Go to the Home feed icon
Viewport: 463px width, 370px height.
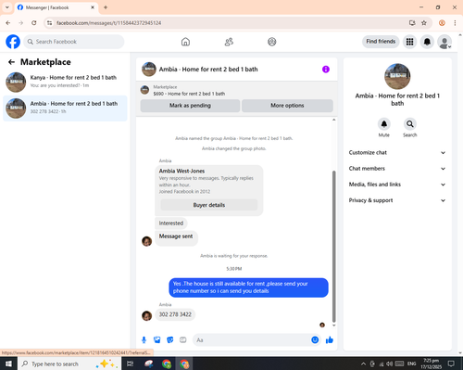coord(185,42)
